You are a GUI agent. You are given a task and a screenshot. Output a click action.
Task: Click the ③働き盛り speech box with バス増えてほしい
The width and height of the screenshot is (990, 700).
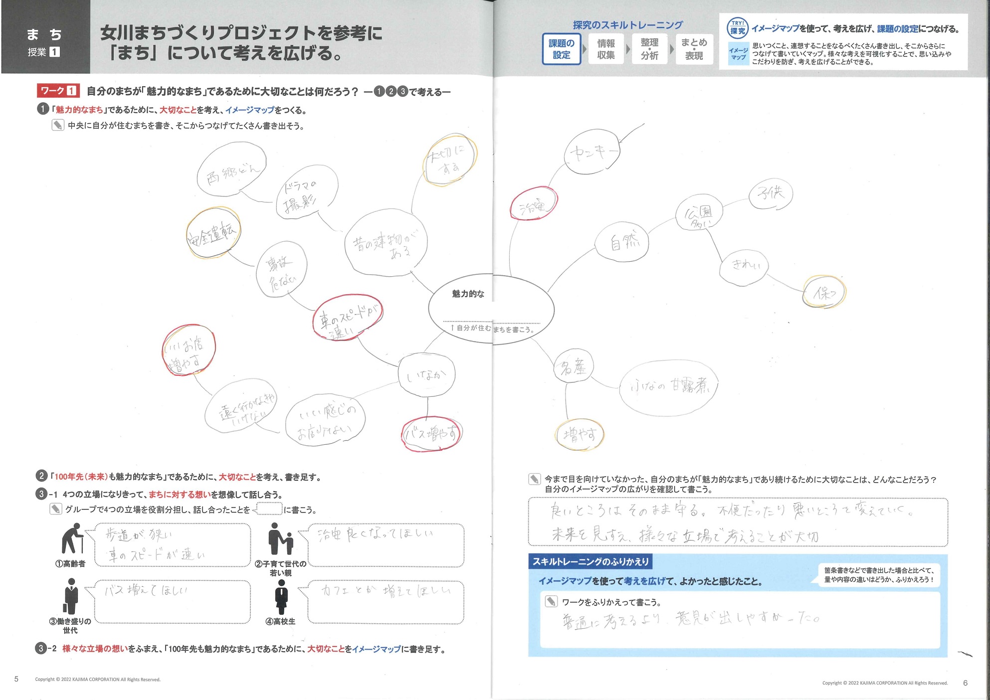pos(173,601)
